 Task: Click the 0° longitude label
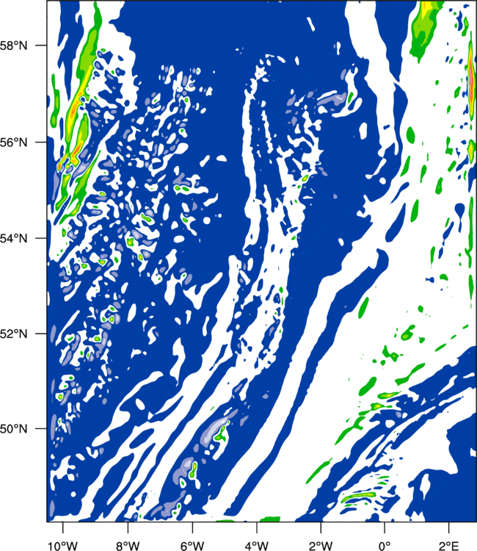click(385, 546)
